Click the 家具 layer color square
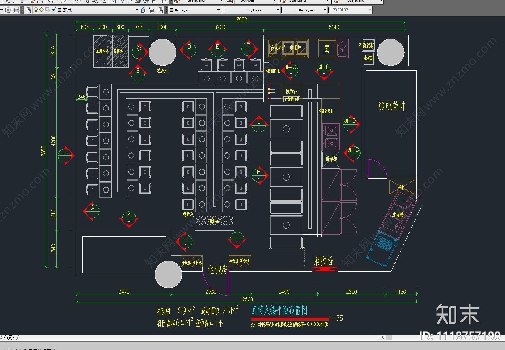505x350 pixels. click(59, 10)
